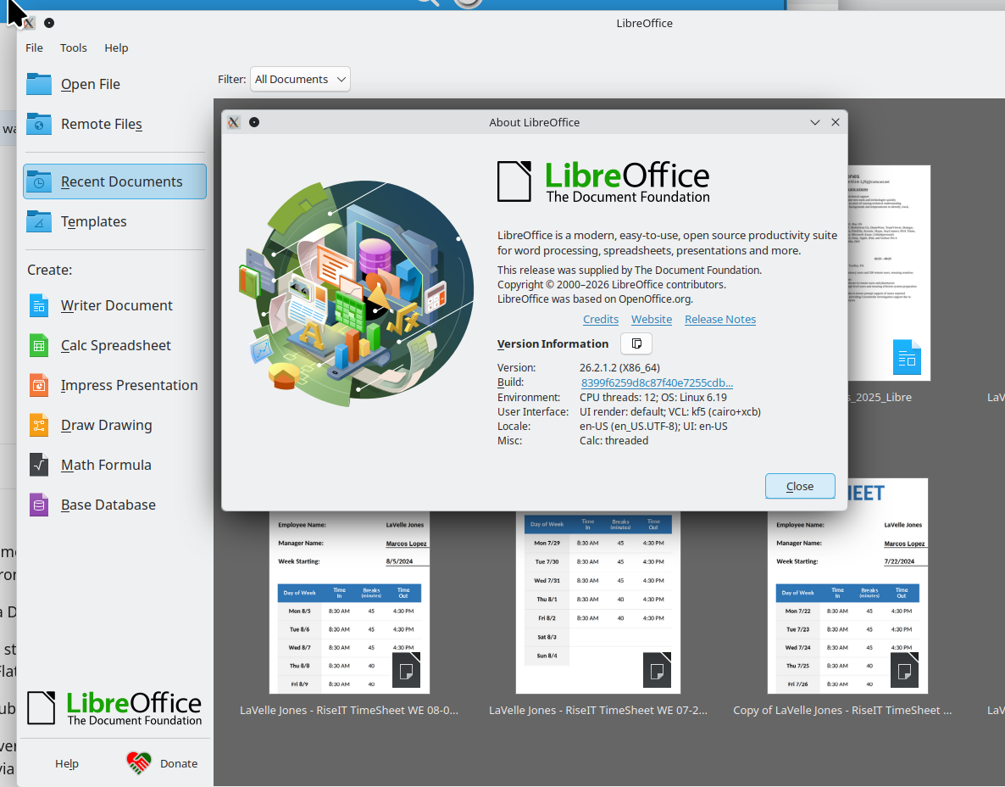Image resolution: width=1005 pixels, height=787 pixels.
Task: Click the build ID hash link
Action: (x=657, y=382)
